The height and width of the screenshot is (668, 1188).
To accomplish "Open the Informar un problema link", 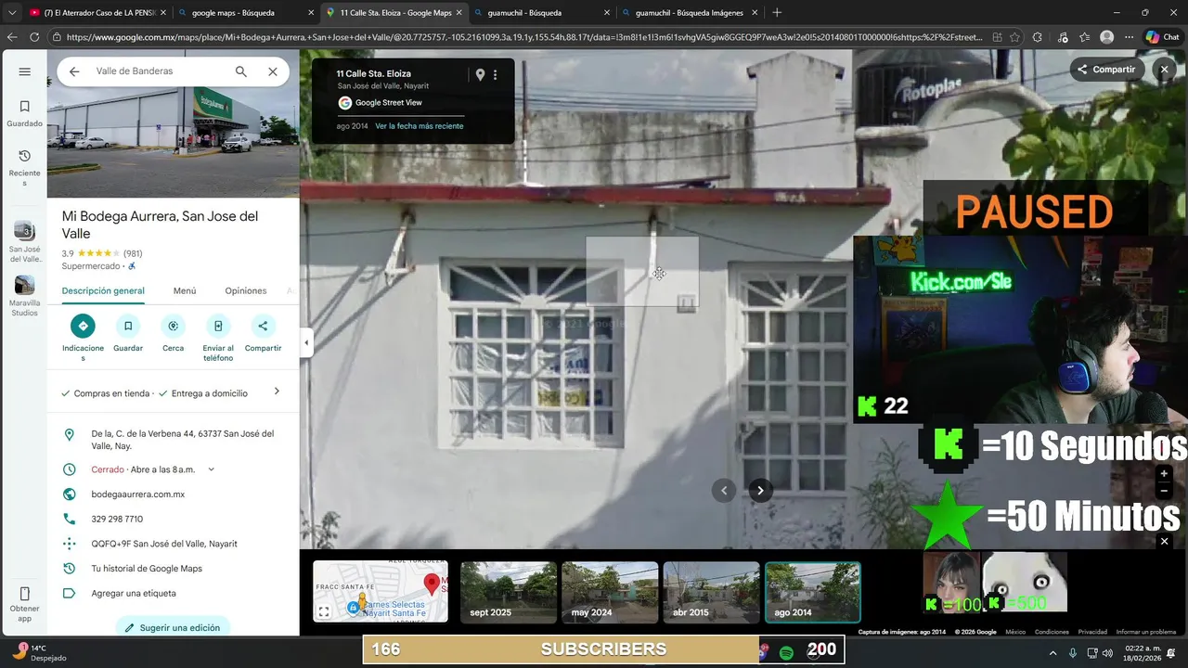I will (x=1146, y=632).
